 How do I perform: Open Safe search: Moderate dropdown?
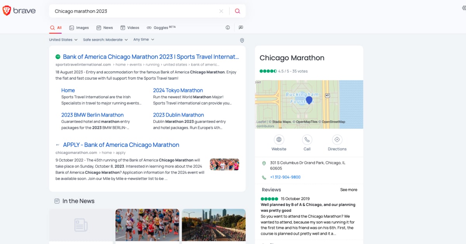click(105, 40)
